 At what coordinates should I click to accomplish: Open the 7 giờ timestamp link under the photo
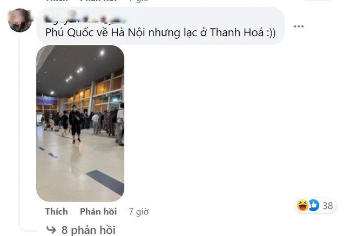139,212
